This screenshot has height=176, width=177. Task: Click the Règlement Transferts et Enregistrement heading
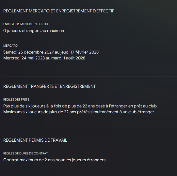point(49,86)
